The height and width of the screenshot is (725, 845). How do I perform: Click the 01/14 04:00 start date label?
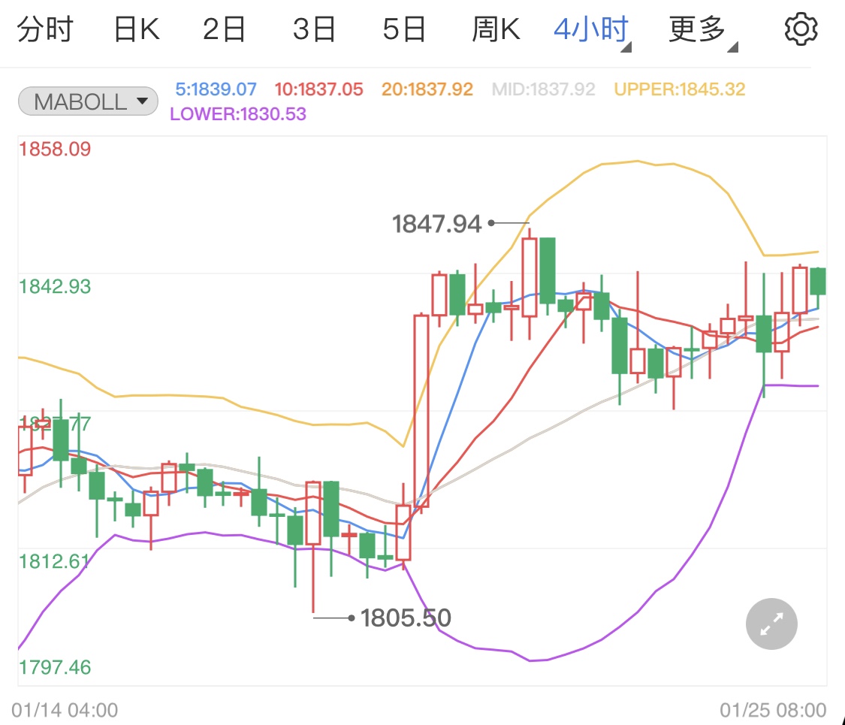(x=65, y=710)
